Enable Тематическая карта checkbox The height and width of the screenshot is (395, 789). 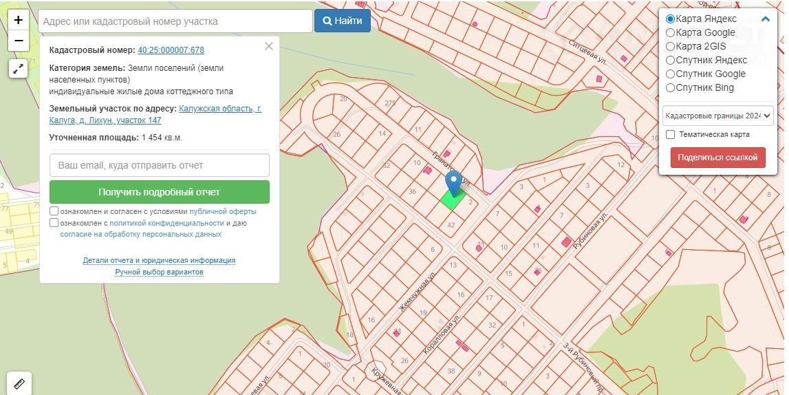pos(671,134)
